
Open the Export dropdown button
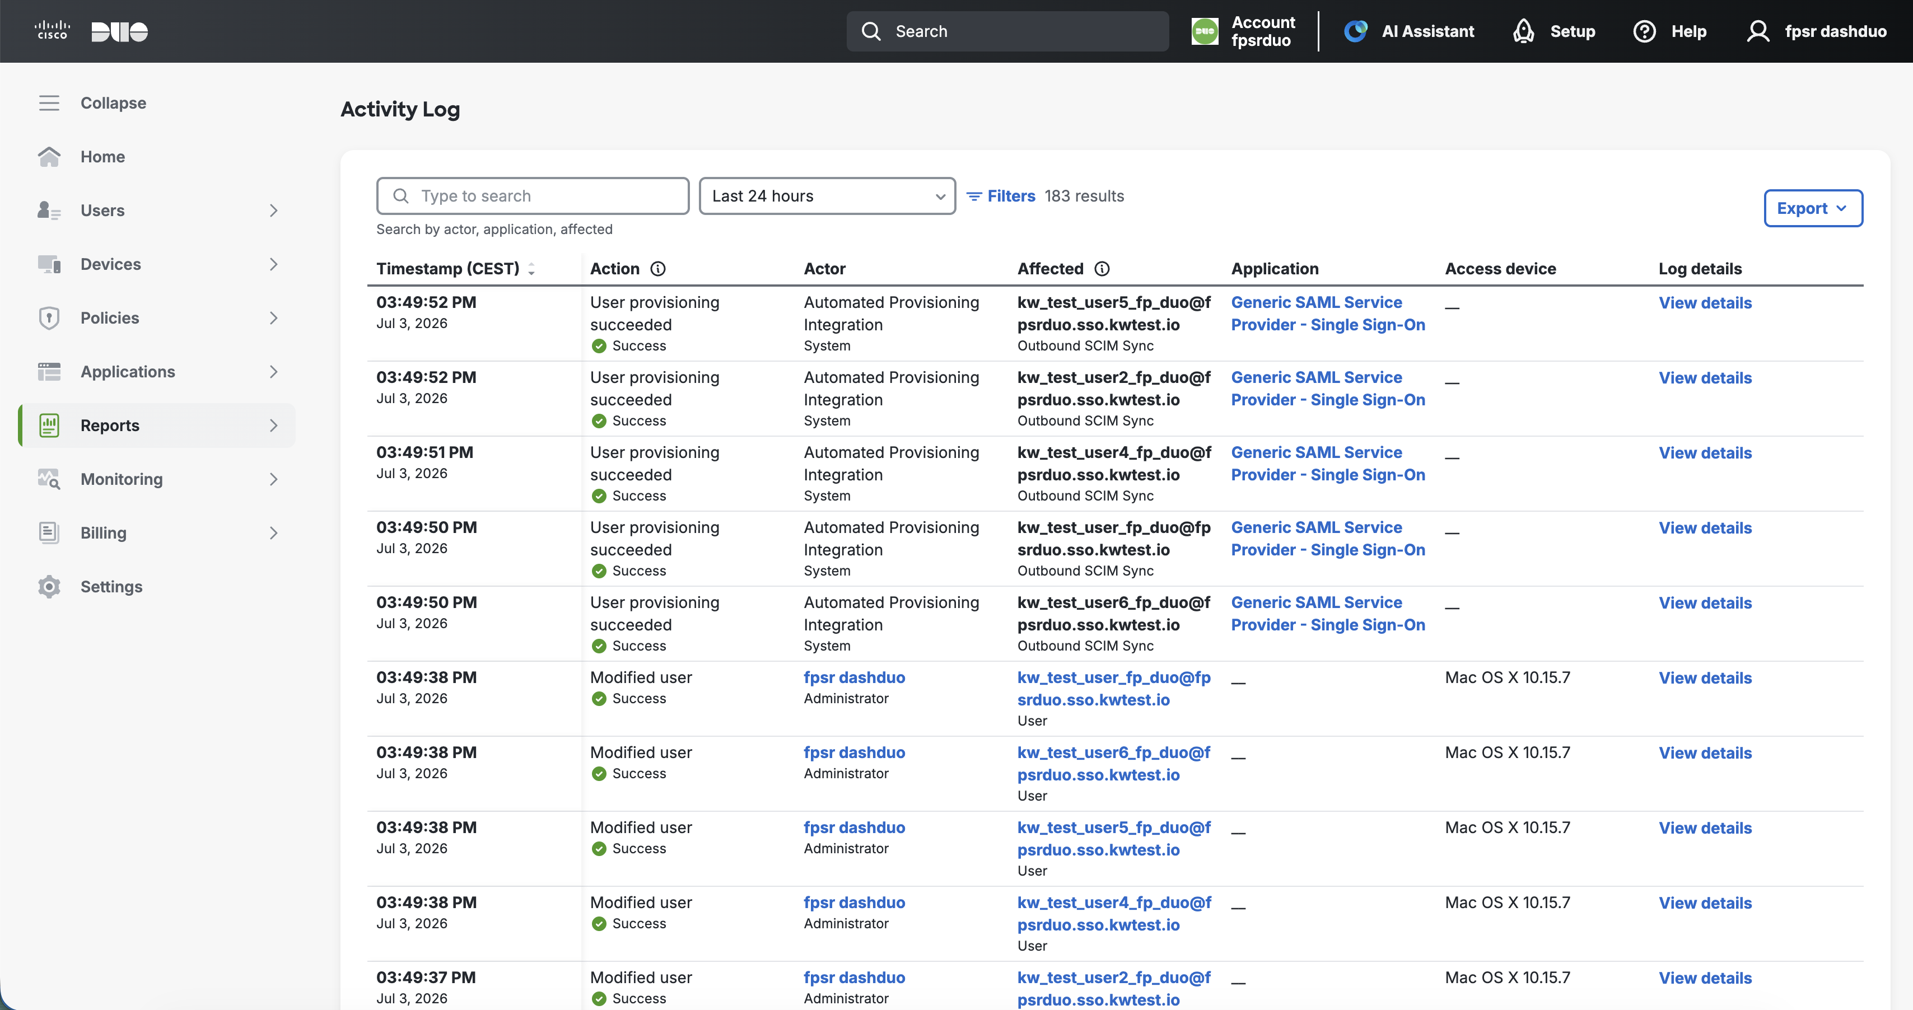pyautogui.click(x=1813, y=208)
